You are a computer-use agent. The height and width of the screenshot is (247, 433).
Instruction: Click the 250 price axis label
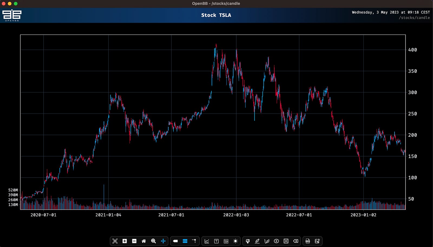pos(412,114)
